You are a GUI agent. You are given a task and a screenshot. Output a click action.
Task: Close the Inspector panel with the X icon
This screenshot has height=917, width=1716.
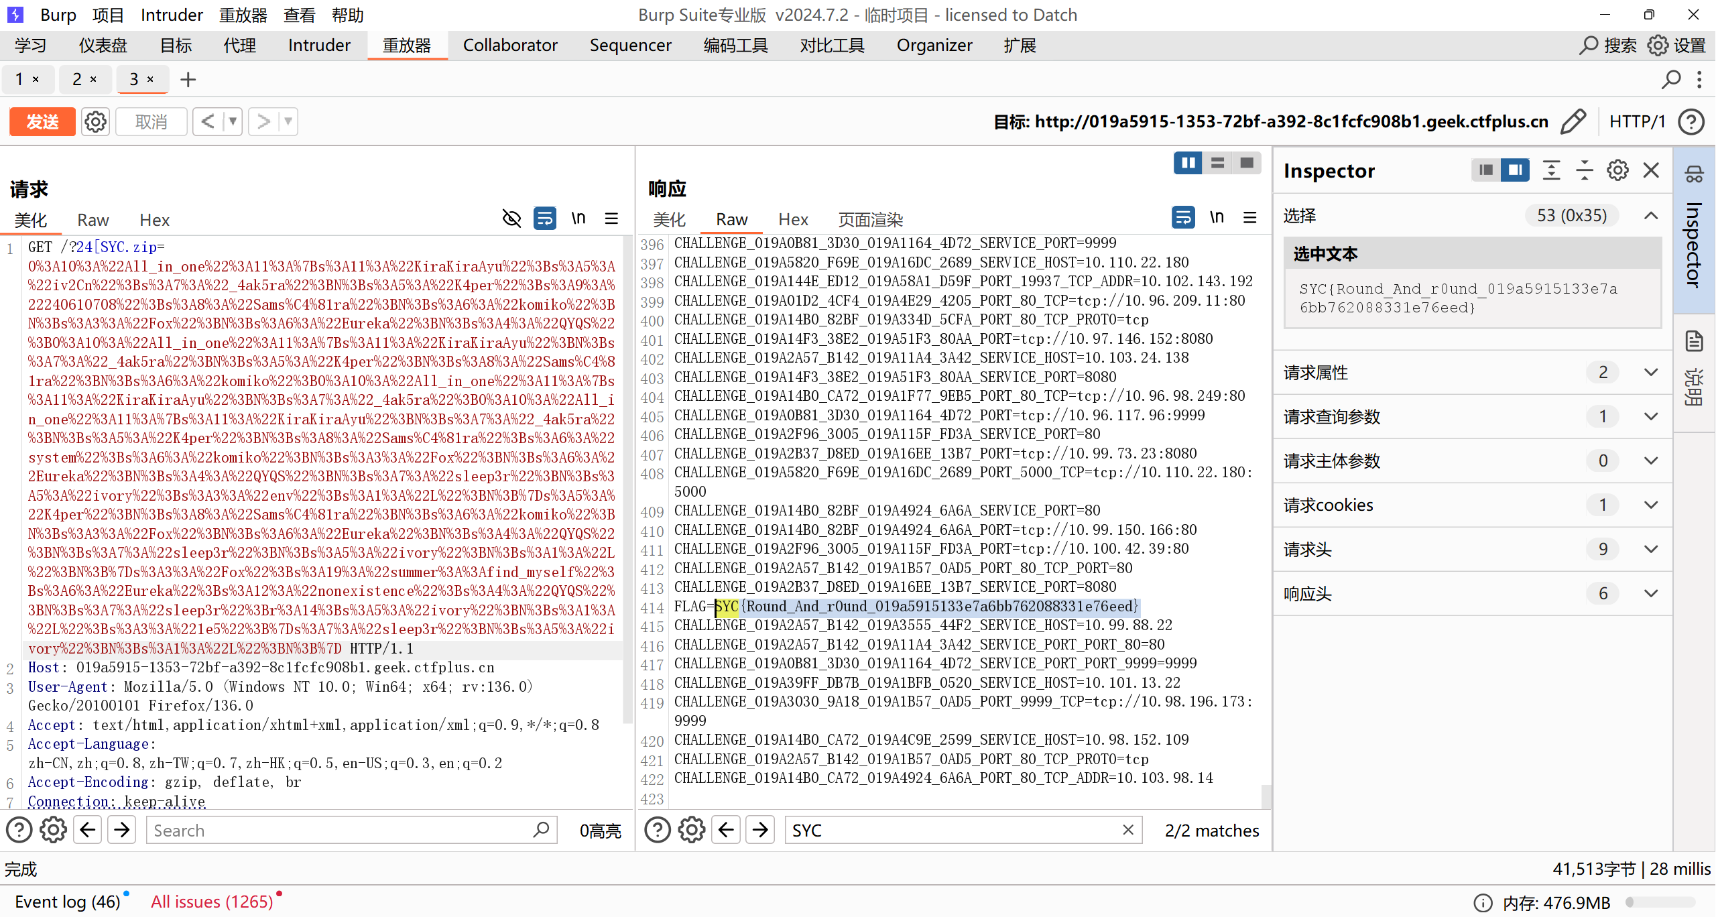[1652, 171]
